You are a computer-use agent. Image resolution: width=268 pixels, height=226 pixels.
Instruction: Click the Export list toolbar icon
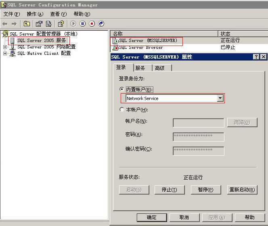(48, 24)
